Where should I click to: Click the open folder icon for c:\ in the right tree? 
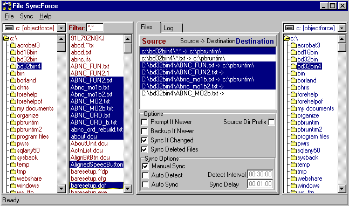pyautogui.click(x=286, y=38)
